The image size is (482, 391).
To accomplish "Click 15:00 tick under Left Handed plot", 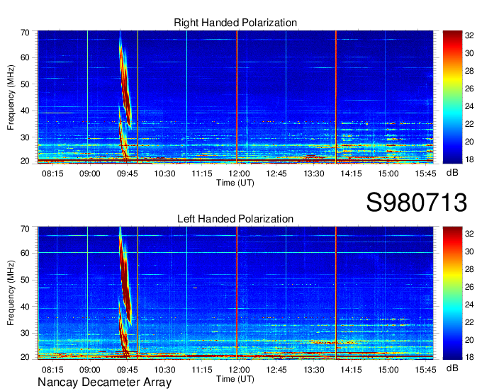I will pyautogui.click(x=388, y=370).
